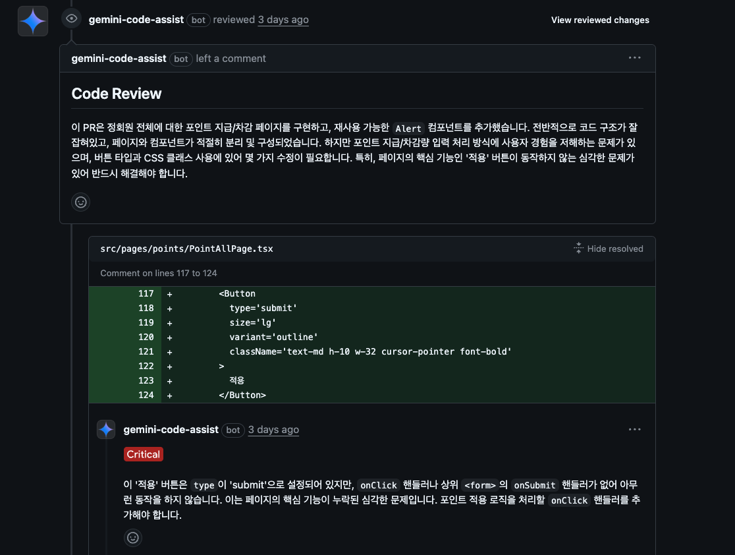Click gemini-code-assist name in 'left a comment' header

coord(119,59)
